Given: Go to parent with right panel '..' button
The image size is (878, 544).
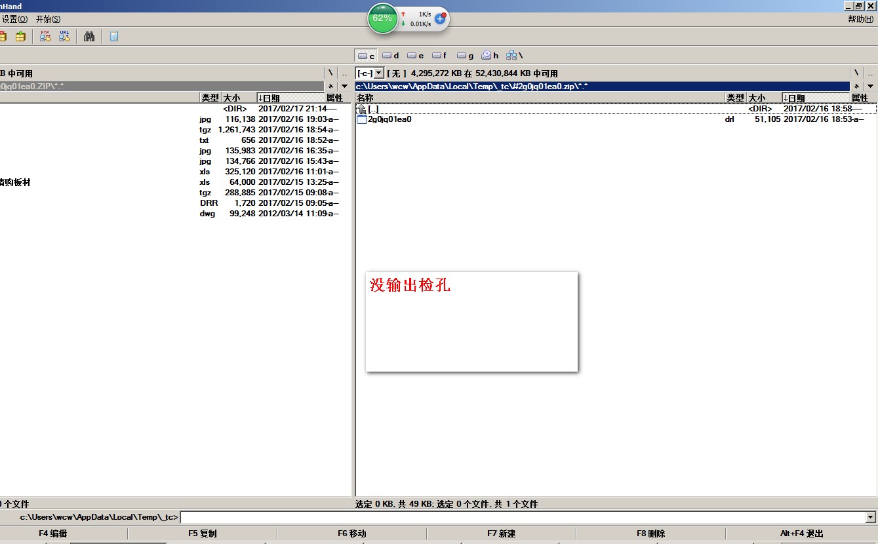Looking at the screenshot, I should [870, 73].
